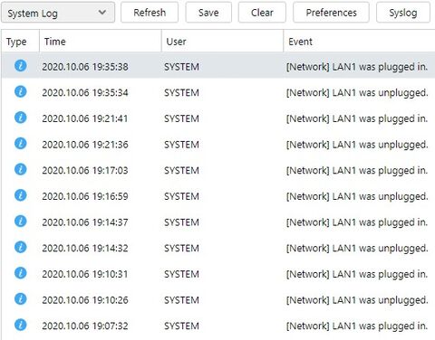
Task: Click info icon for 19:21:41 entry
Action: point(20,118)
